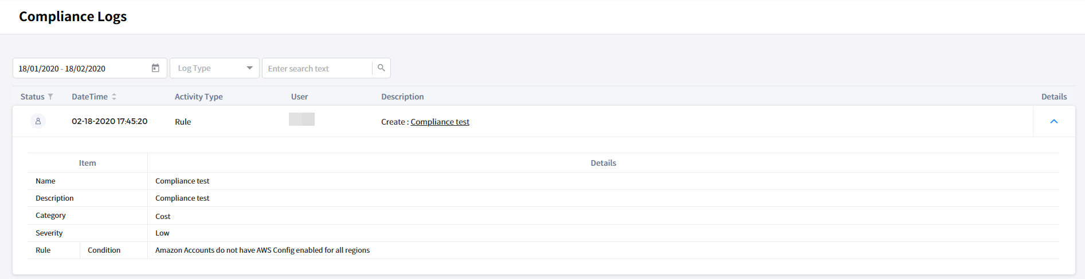Viewport: 1085px width, 279px height.
Task: Click the Log Type dropdown arrow
Action: click(x=249, y=68)
